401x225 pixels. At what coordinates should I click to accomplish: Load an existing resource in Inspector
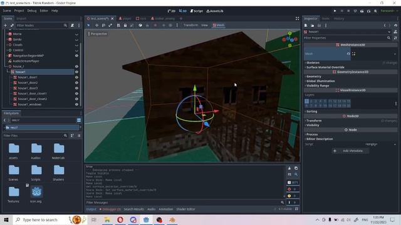pos(313,26)
